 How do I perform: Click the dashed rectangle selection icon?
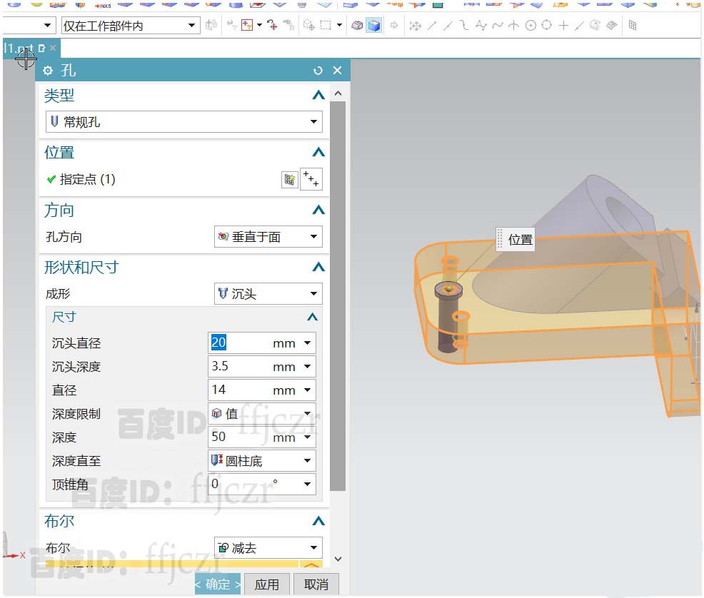click(326, 26)
